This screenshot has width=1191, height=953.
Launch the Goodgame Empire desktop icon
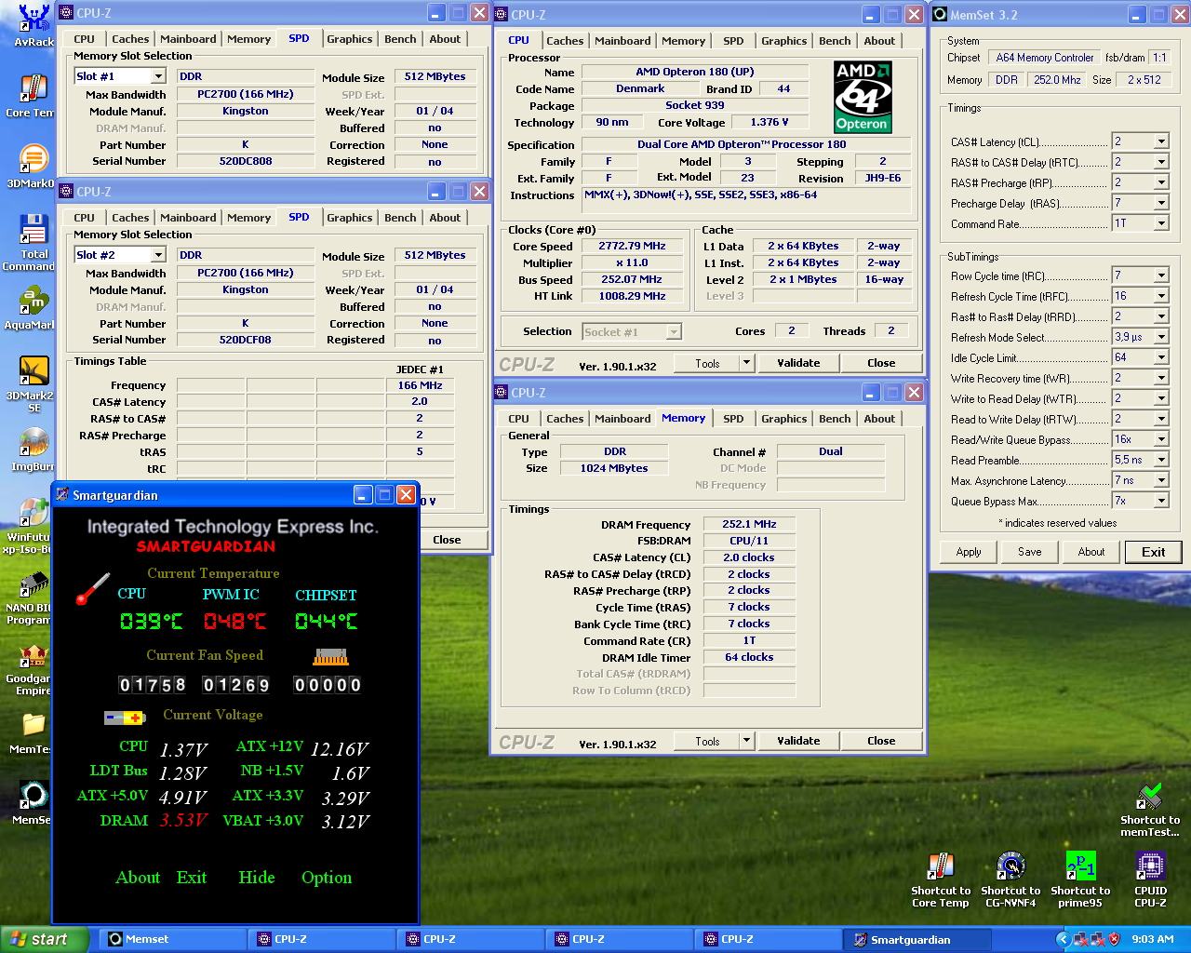tap(33, 667)
